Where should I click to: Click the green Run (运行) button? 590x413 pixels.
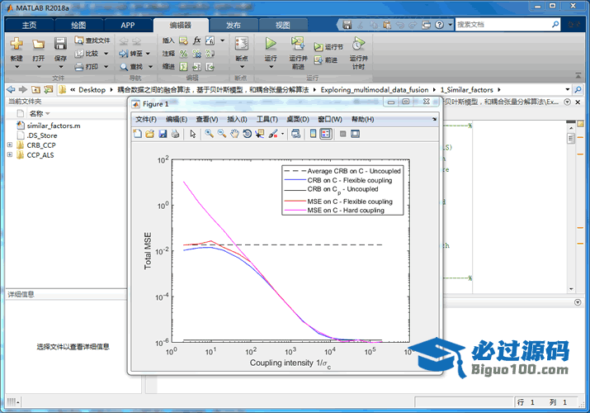(x=271, y=43)
